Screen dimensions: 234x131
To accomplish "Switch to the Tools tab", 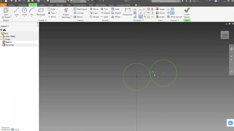I will [x=51, y=5].
